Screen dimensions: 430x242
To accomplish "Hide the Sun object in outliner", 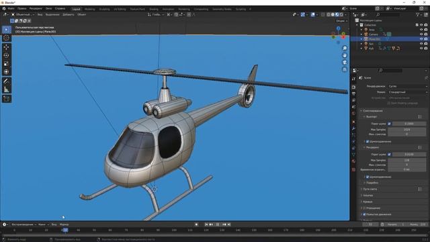I will 421,44.
